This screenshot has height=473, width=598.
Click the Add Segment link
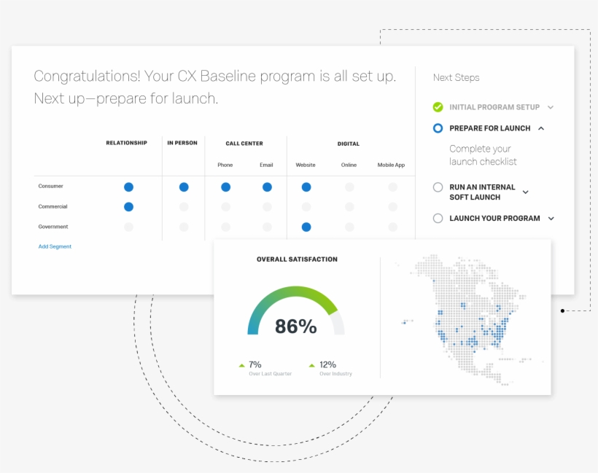click(x=55, y=246)
